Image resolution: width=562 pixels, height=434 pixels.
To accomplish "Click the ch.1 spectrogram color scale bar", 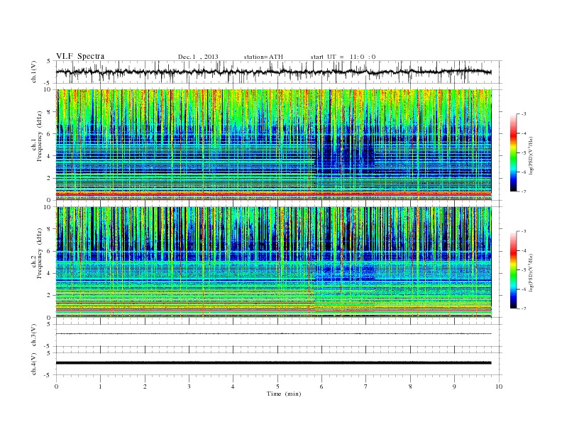I will coord(513,152).
